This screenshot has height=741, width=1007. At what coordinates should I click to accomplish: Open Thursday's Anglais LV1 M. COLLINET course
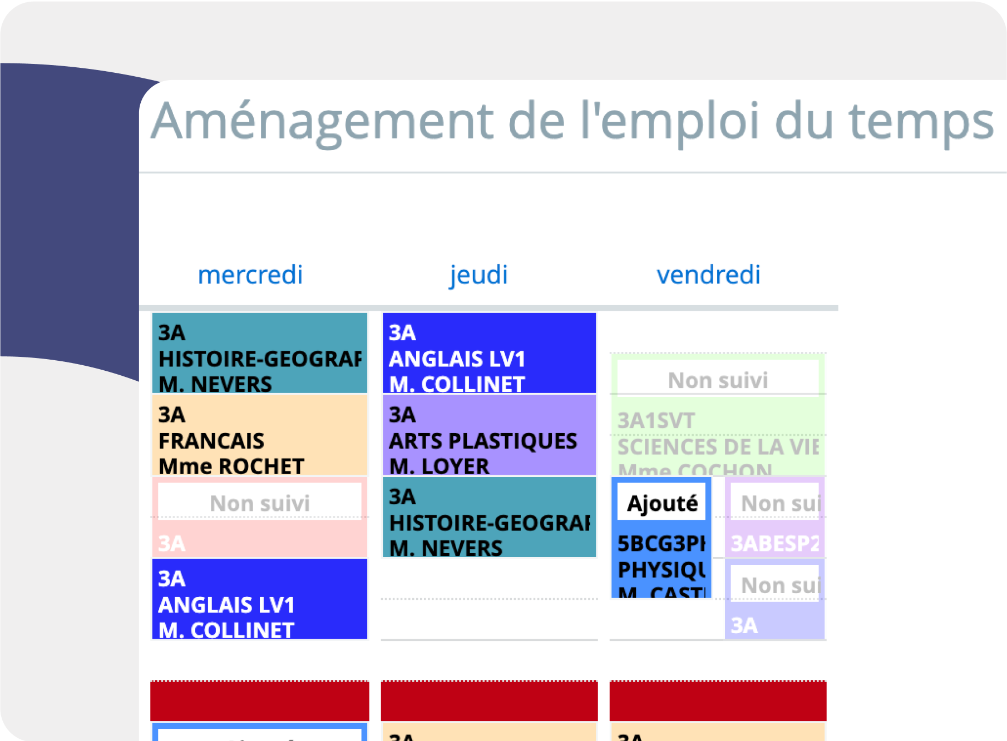(489, 353)
